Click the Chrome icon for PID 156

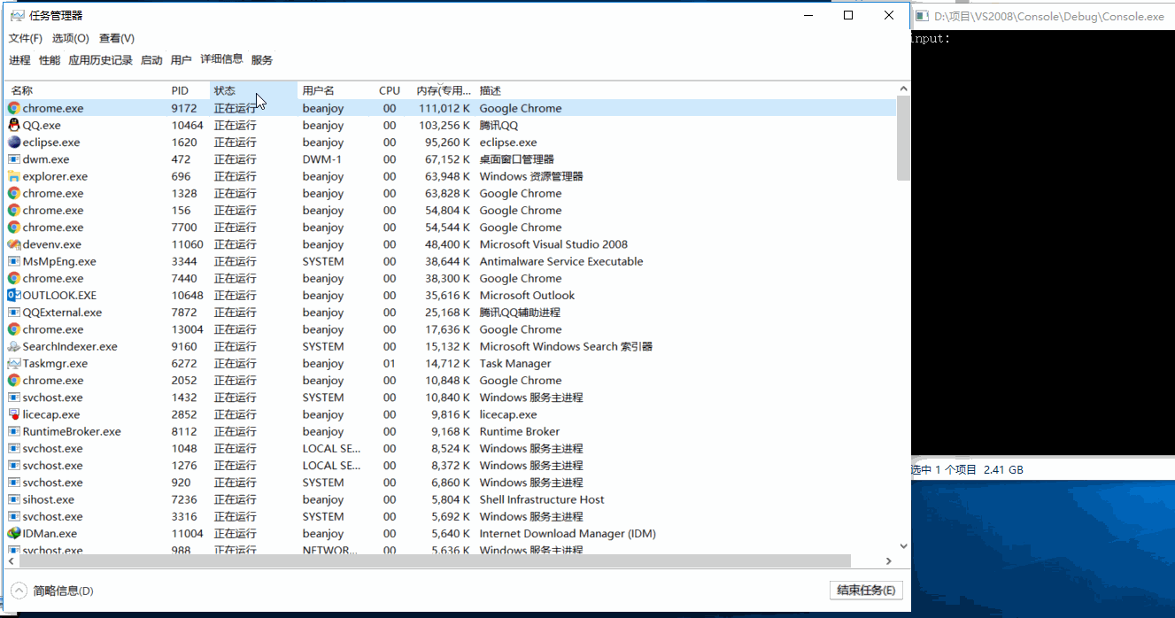14,211
